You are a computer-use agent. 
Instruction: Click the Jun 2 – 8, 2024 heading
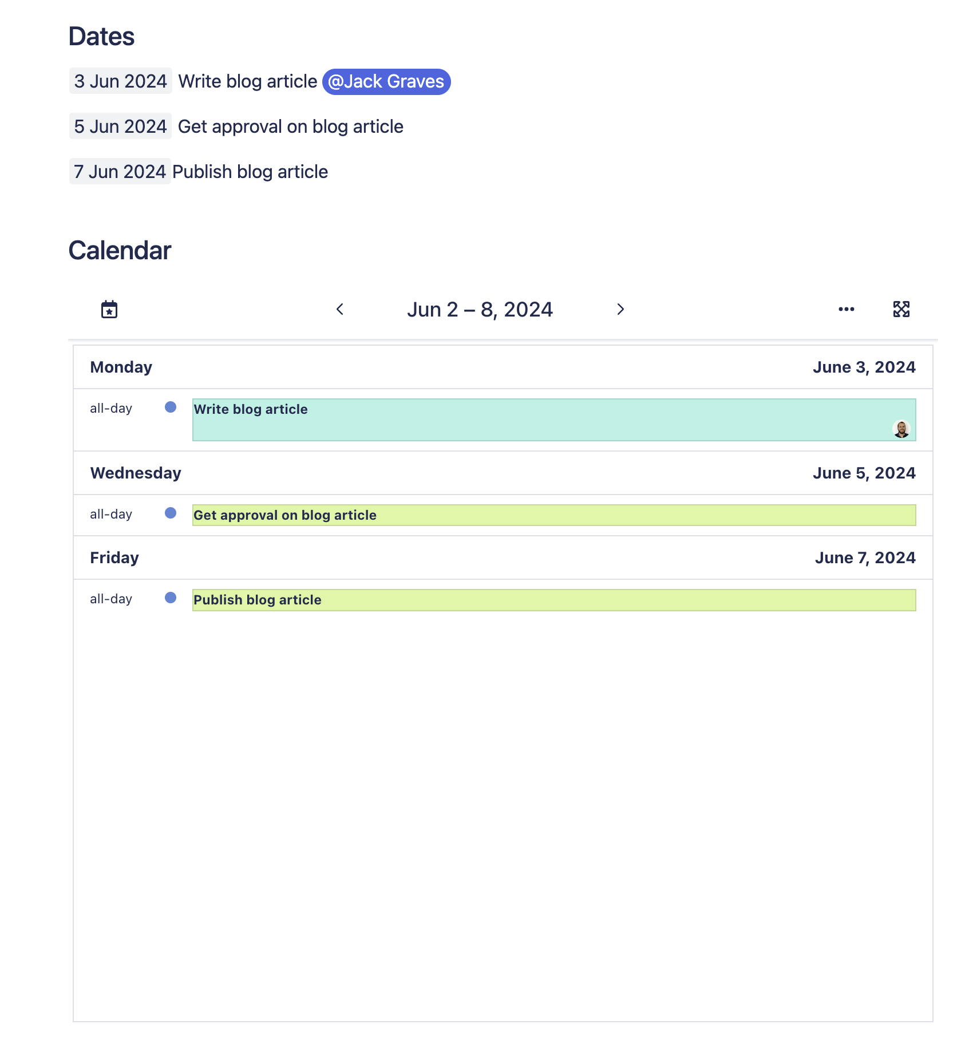click(480, 309)
